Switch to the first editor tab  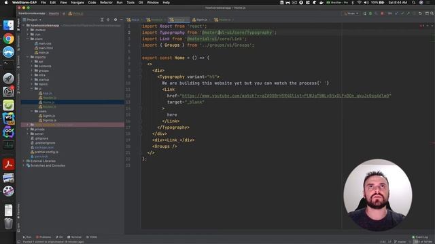135,20
